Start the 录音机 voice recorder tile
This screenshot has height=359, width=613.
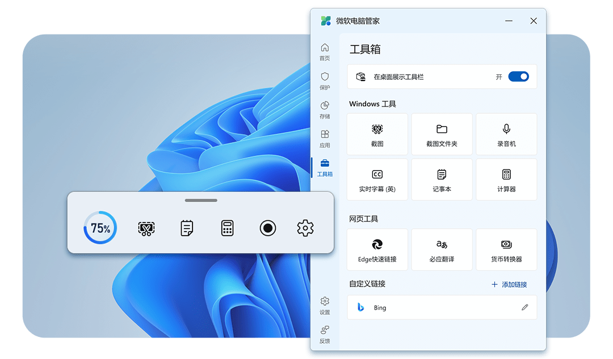(x=506, y=134)
